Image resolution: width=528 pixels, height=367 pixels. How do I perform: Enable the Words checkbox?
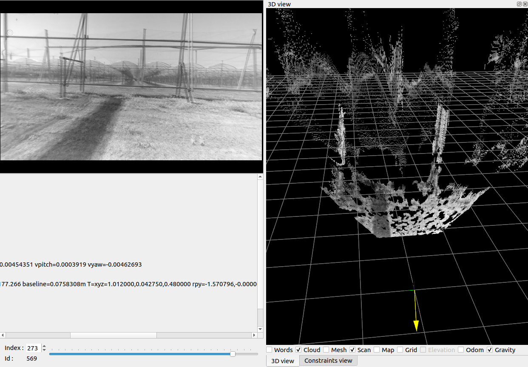coord(270,350)
